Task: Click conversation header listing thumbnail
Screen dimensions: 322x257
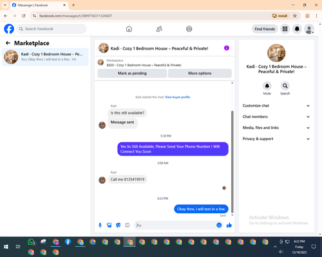Action: 104,48
